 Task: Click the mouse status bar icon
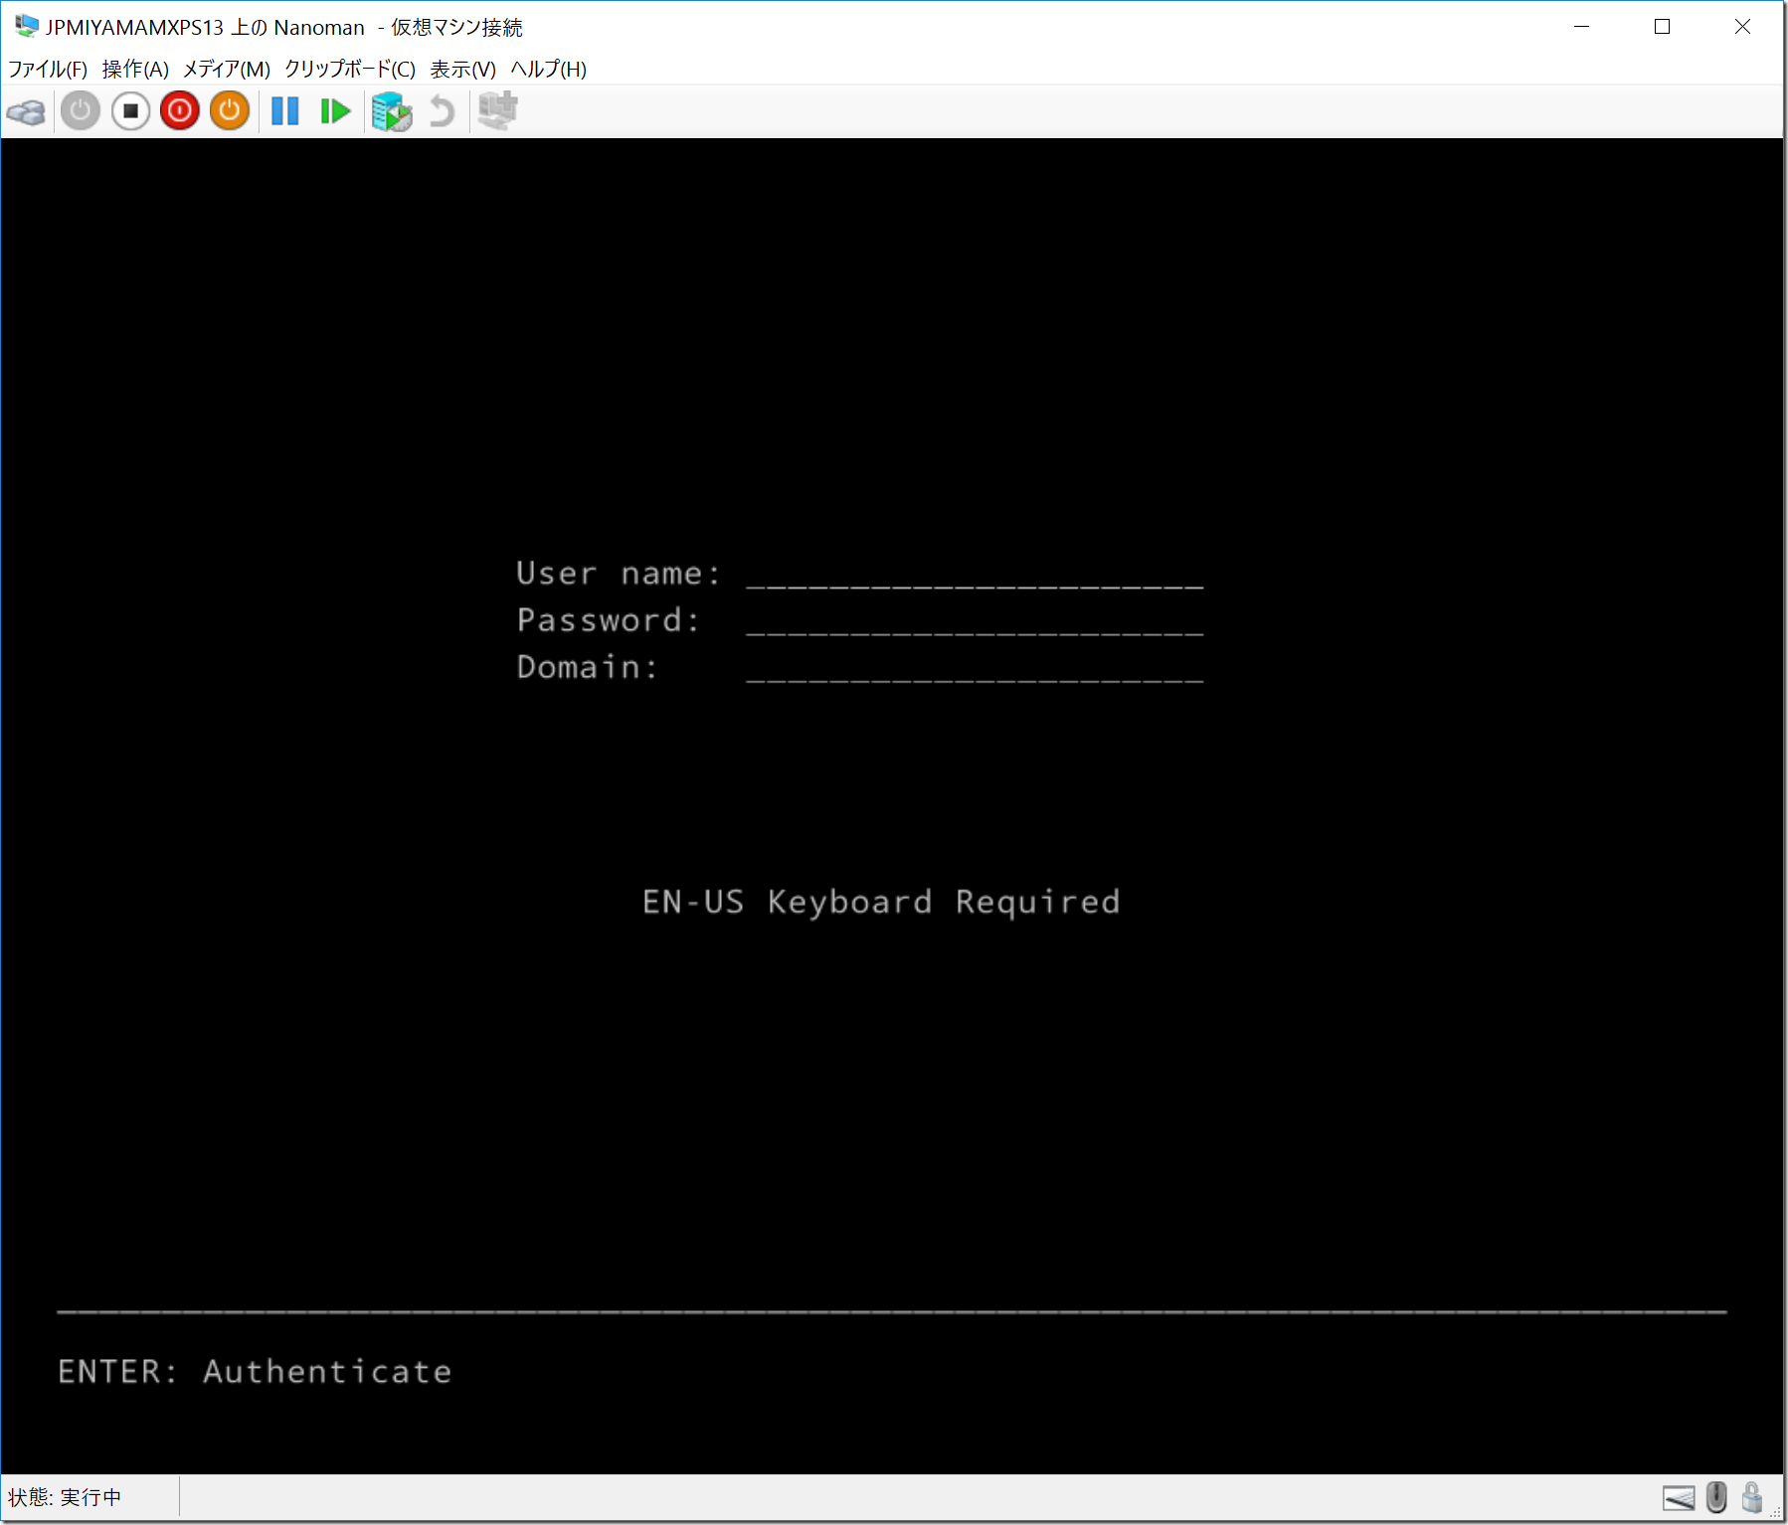point(1716,1496)
